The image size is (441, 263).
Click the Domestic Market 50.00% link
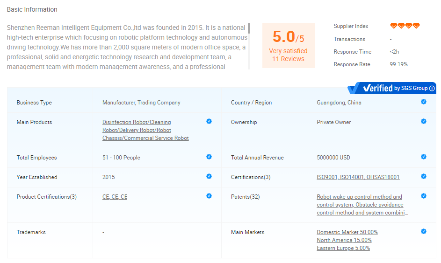click(x=347, y=232)
